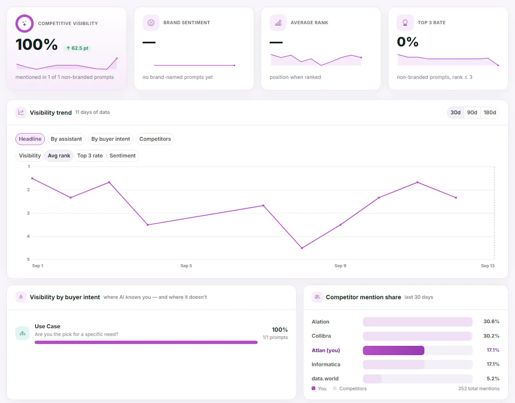515x403 pixels.
Task: Click the Use Case purple progress bar
Action: pyautogui.click(x=146, y=343)
